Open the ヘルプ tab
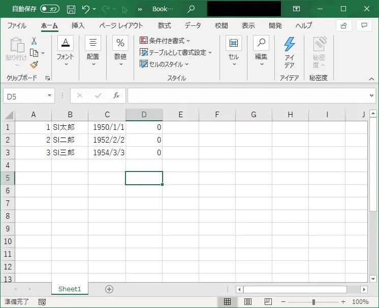This screenshot has width=379, height=308. pyautogui.click(x=304, y=25)
